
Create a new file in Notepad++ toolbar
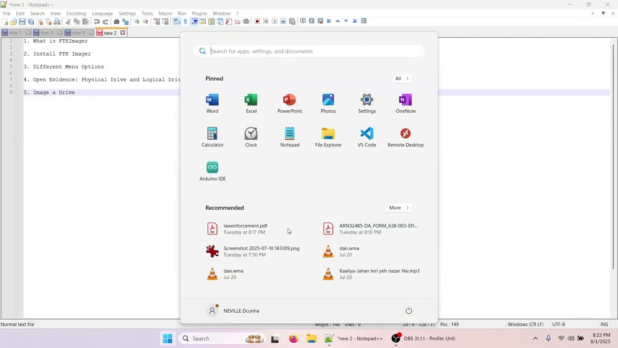point(6,22)
